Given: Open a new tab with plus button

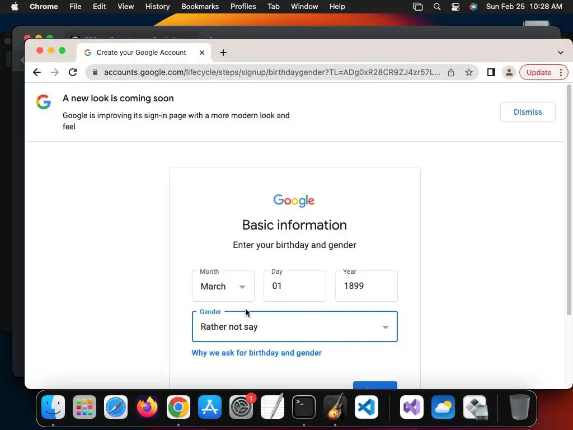Looking at the screenshot, I should [223, 53].
